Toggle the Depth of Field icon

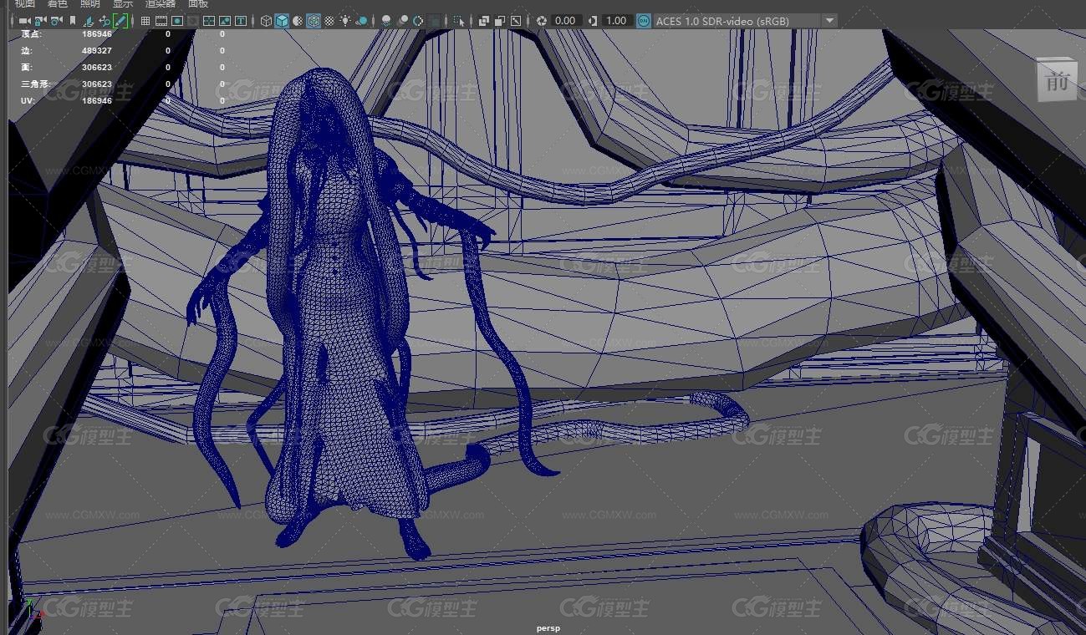(x=435, y=21)
